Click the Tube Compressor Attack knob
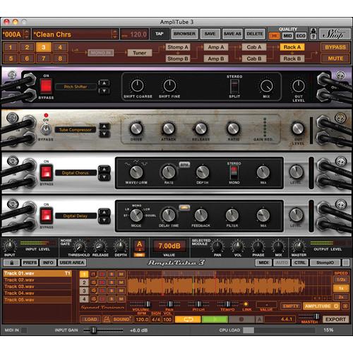Image resolution: width=353 pixels, height=353 pixels. 169,128
